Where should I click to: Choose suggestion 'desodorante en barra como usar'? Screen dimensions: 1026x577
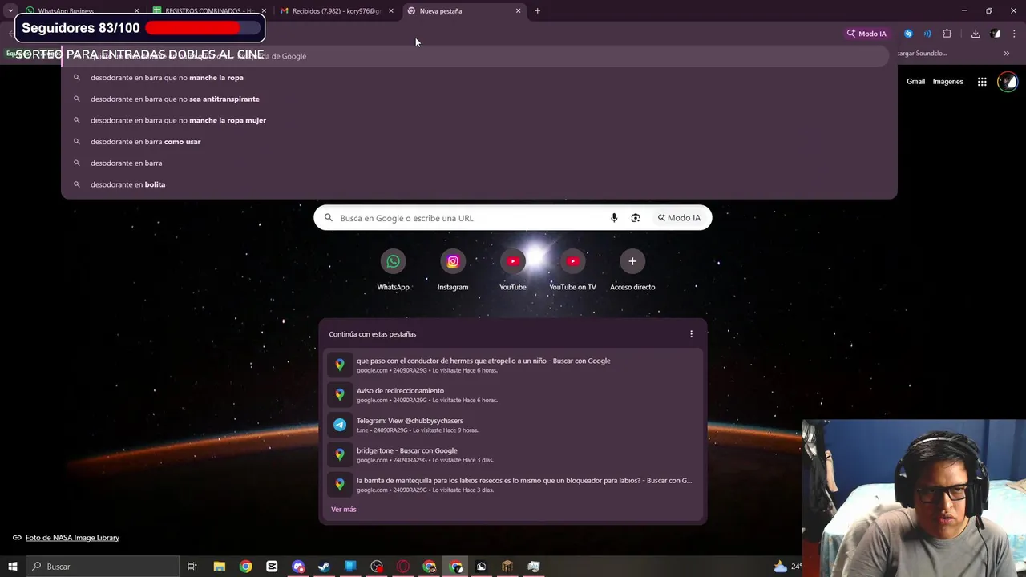click(479, 142)
